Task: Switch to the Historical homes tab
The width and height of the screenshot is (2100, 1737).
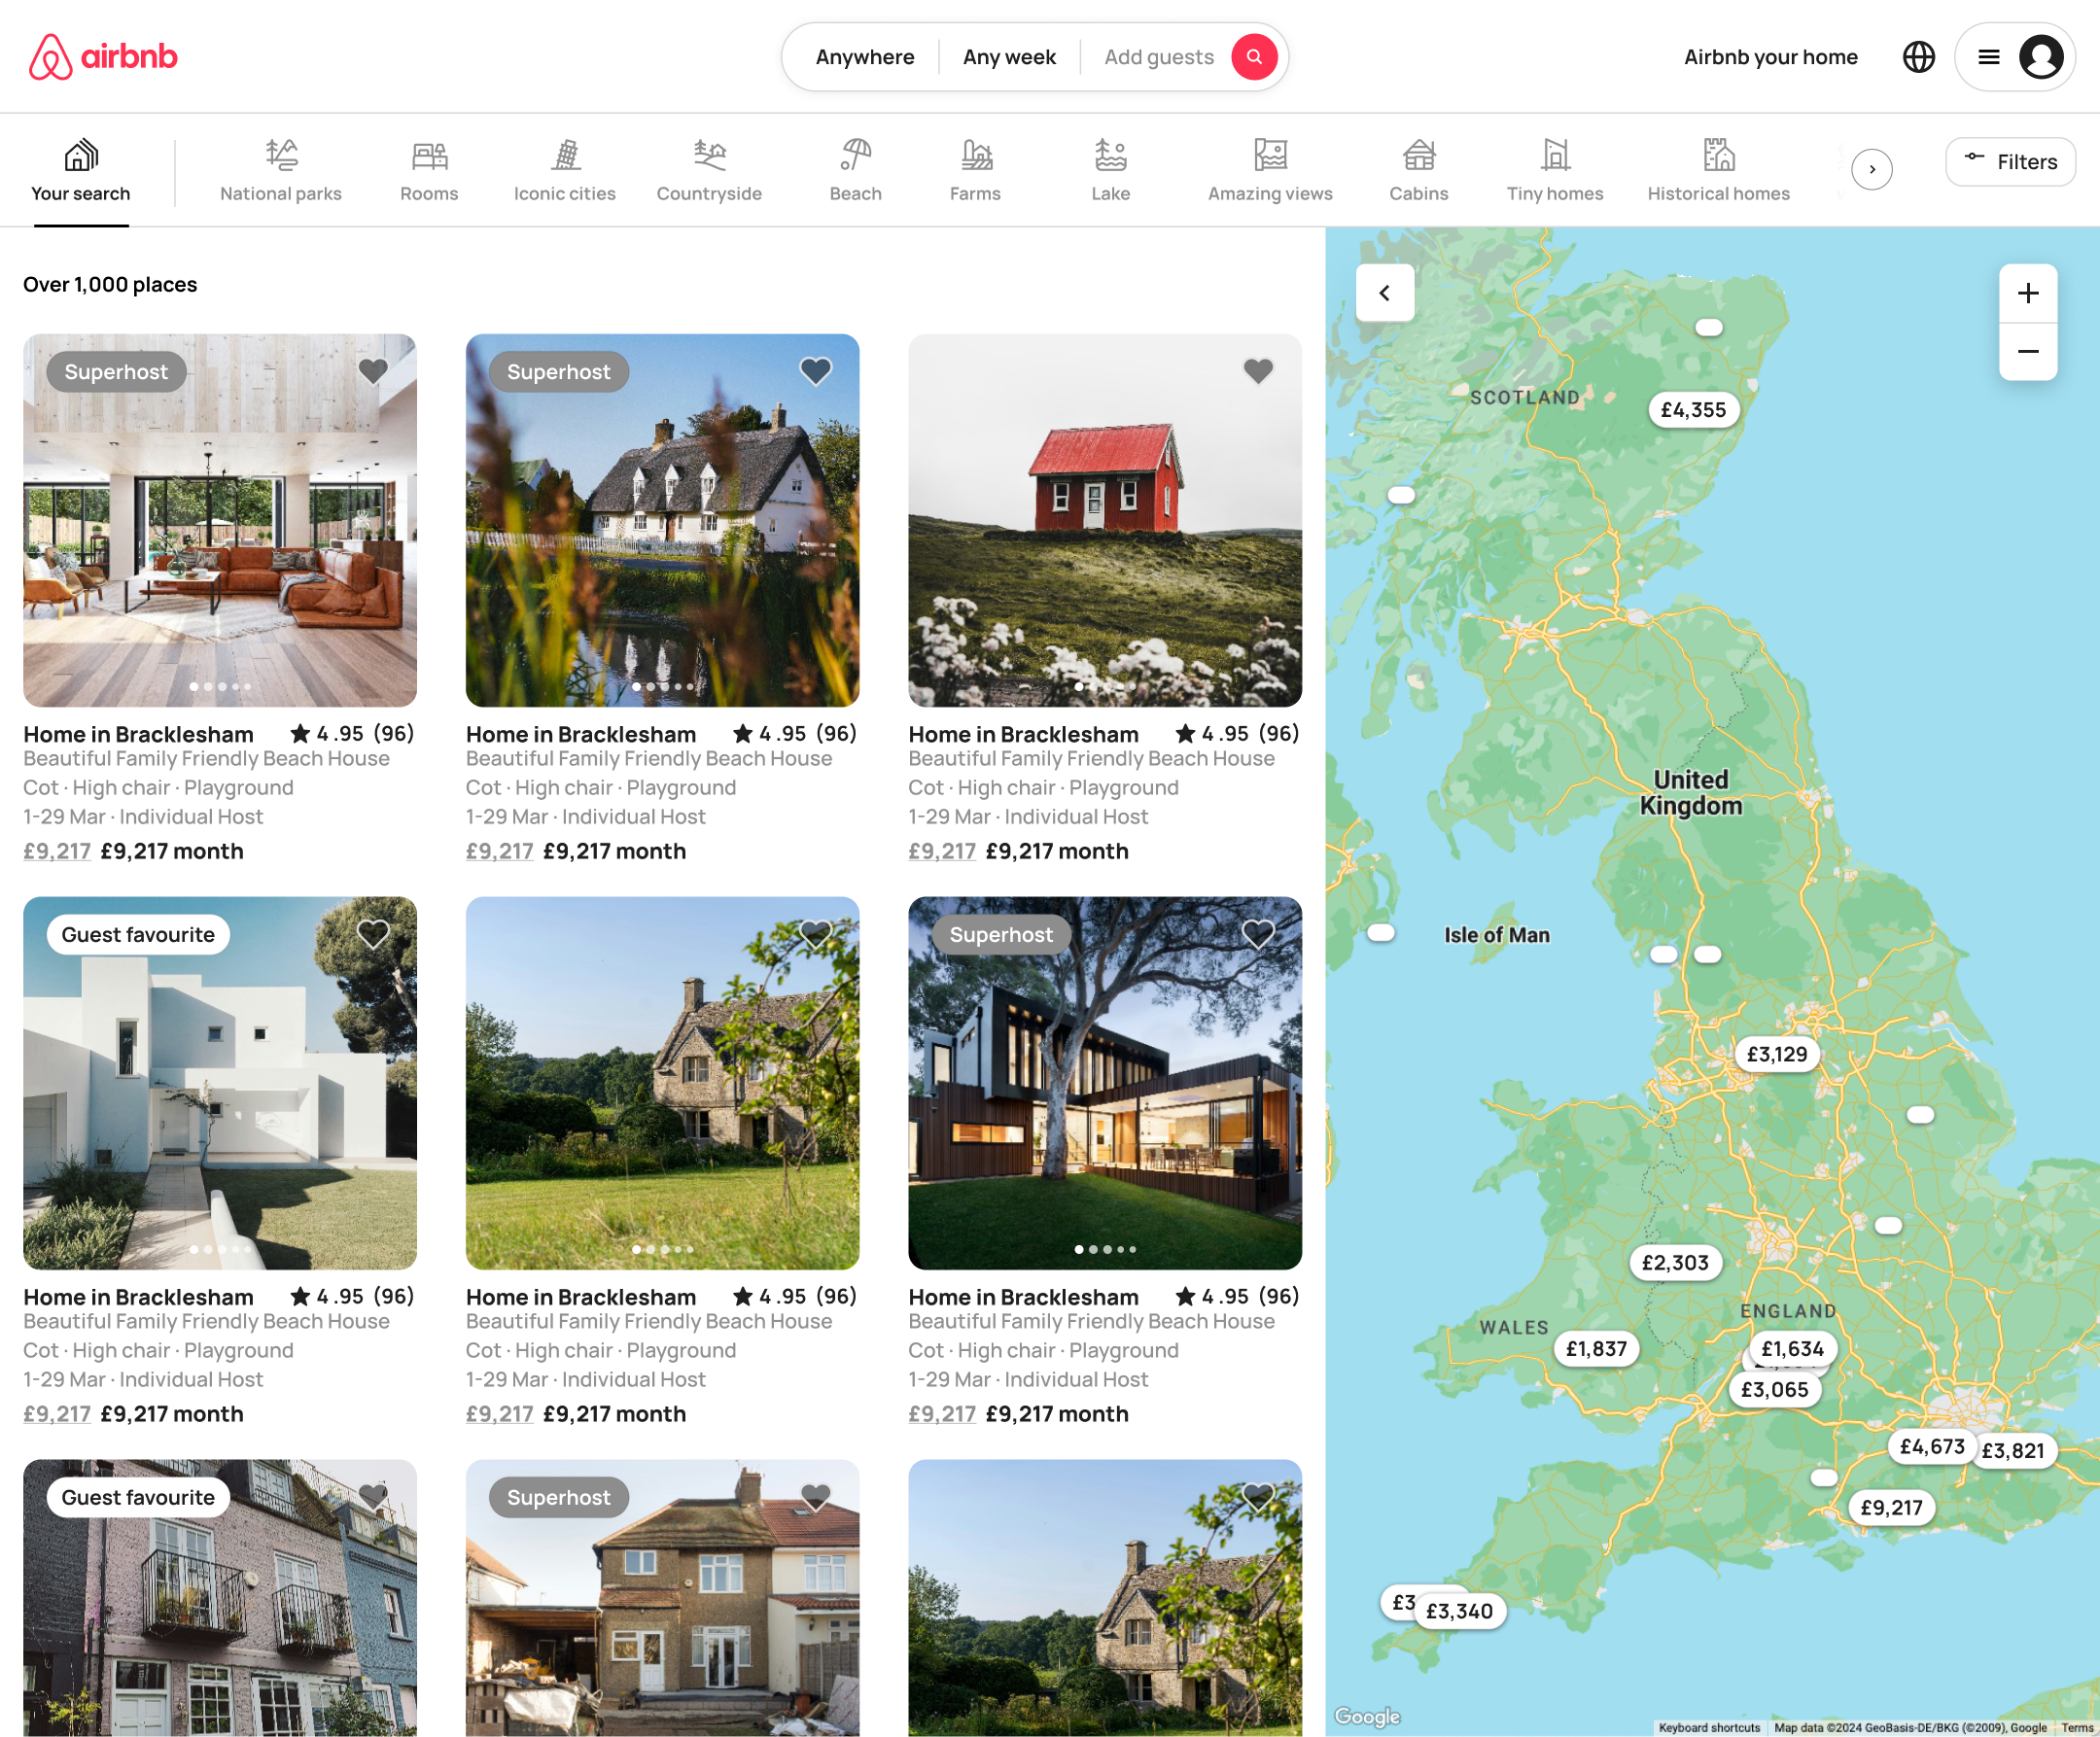Action: tap(1718, 170)
